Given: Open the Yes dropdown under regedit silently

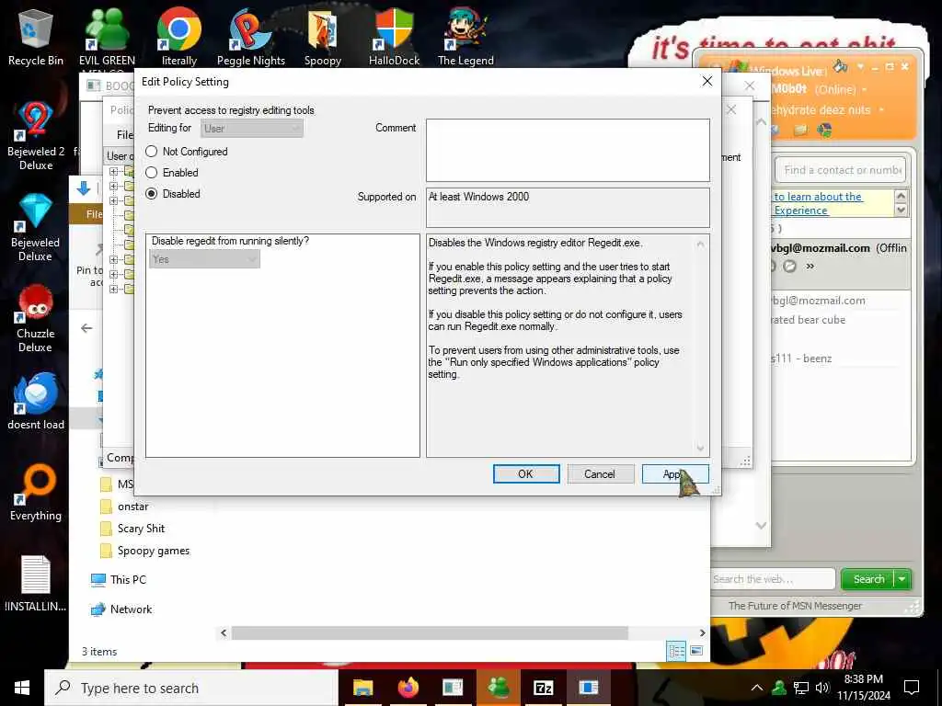Looking at the screenshot, I should (204, 259).
